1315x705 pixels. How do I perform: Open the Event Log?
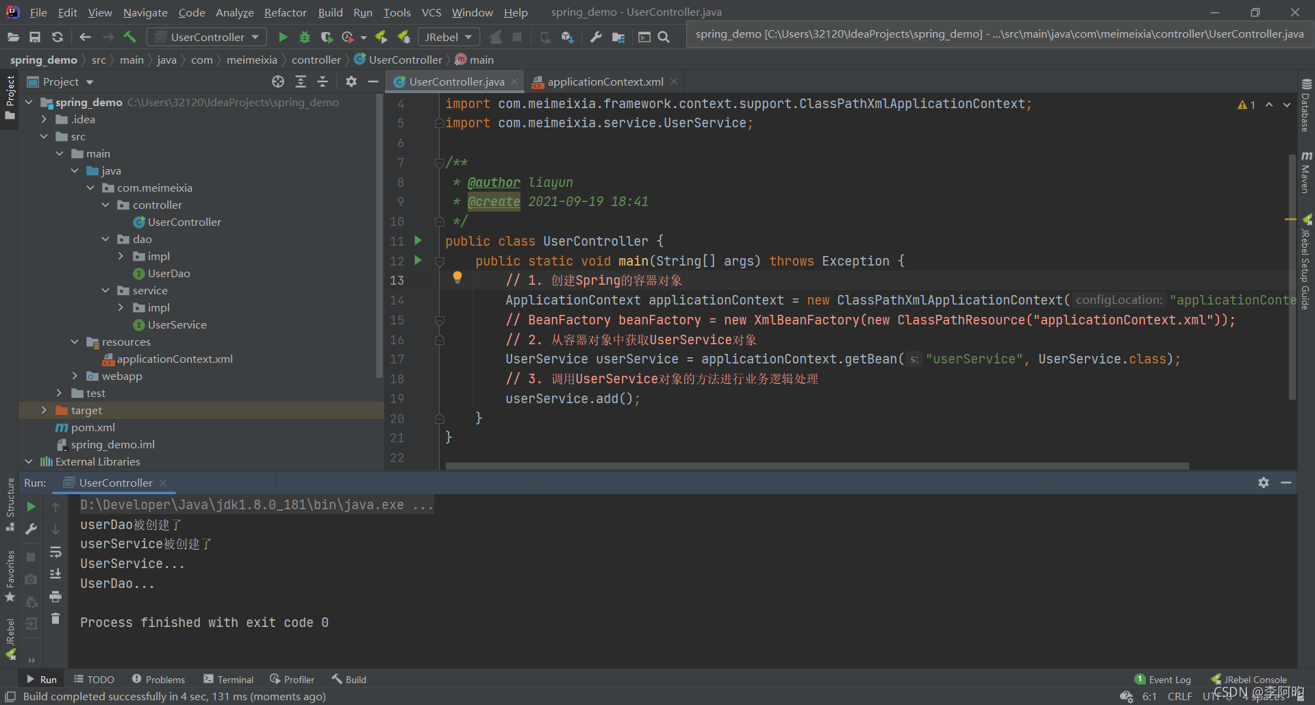[1162, 680]
